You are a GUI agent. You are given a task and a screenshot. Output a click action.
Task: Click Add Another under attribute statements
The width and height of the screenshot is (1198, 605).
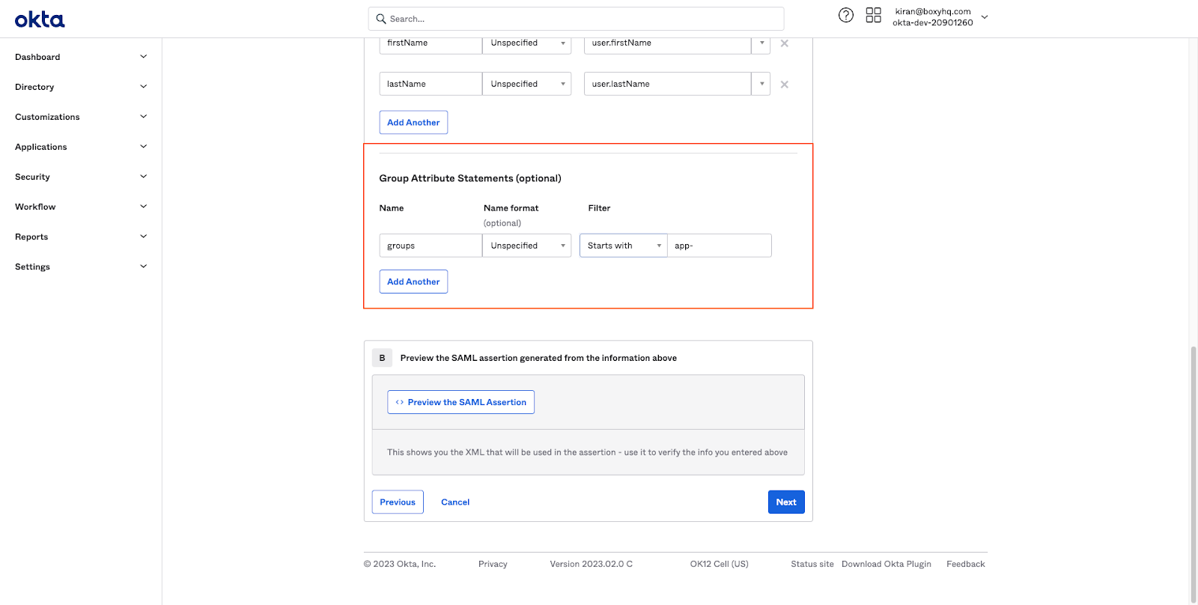pos(413,123)
